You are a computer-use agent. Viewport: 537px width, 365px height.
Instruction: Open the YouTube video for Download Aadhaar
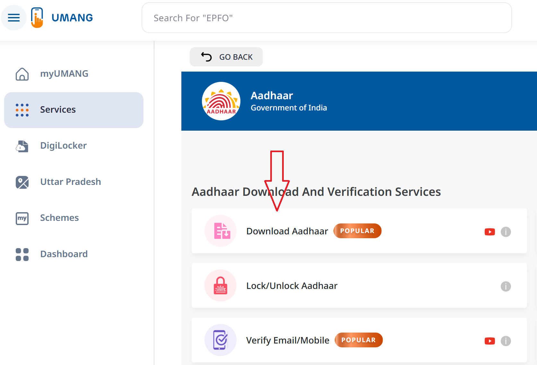[489, 232]
